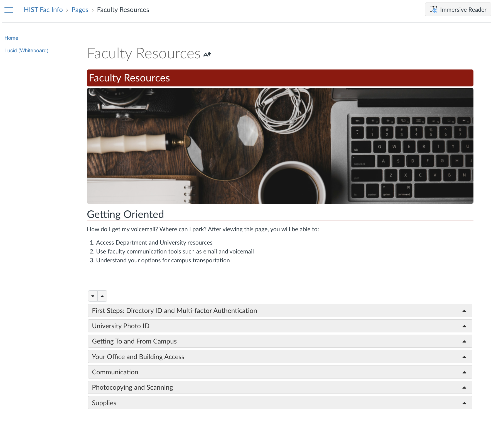Image resolution: width=496 pixels, height=423 pixels.
Task: Open the HIST Fac Info breadcrumb link
Action: pos(43,10)
